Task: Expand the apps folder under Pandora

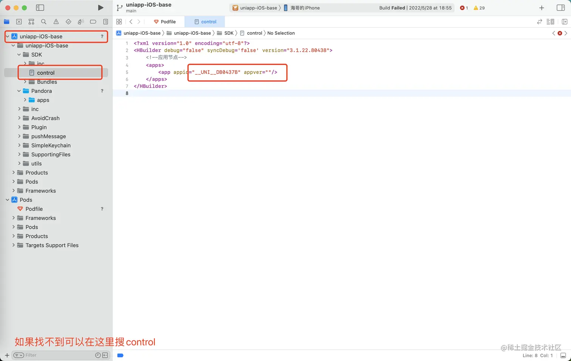Action: 25,100
